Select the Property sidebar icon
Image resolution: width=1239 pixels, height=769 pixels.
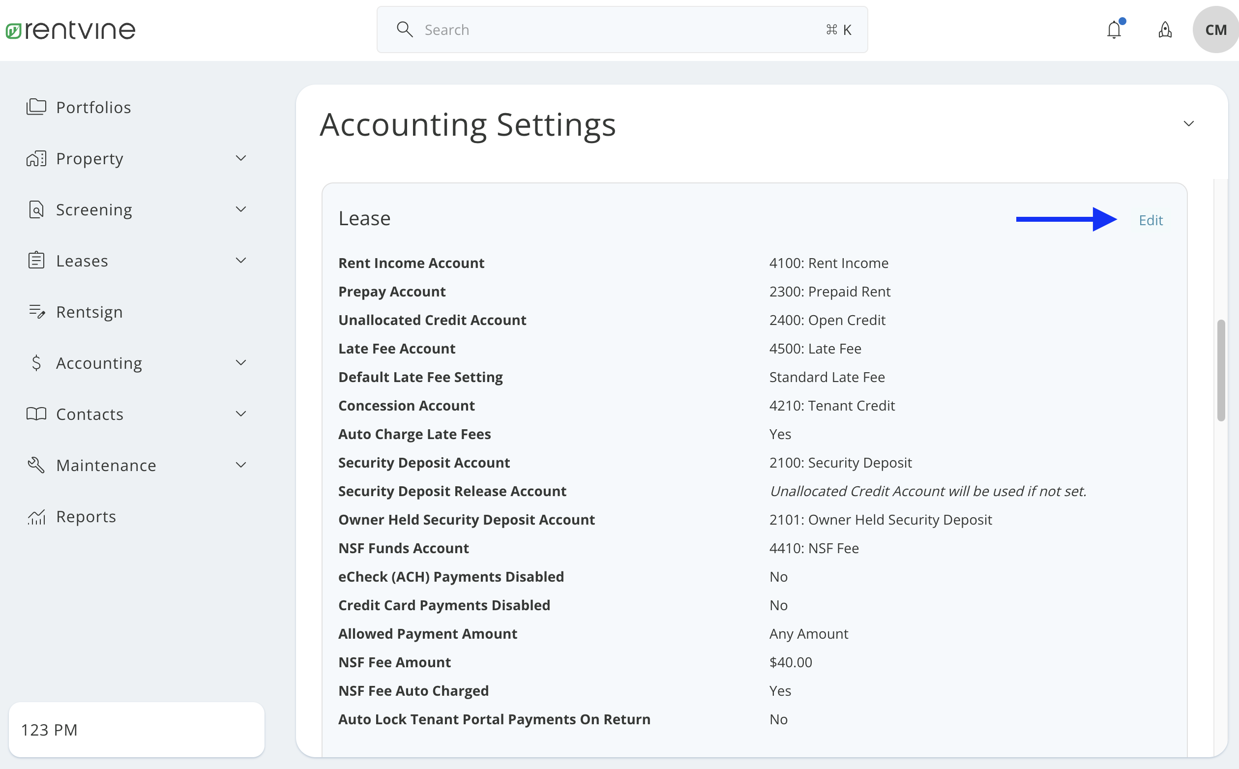[x=35, y=158]
